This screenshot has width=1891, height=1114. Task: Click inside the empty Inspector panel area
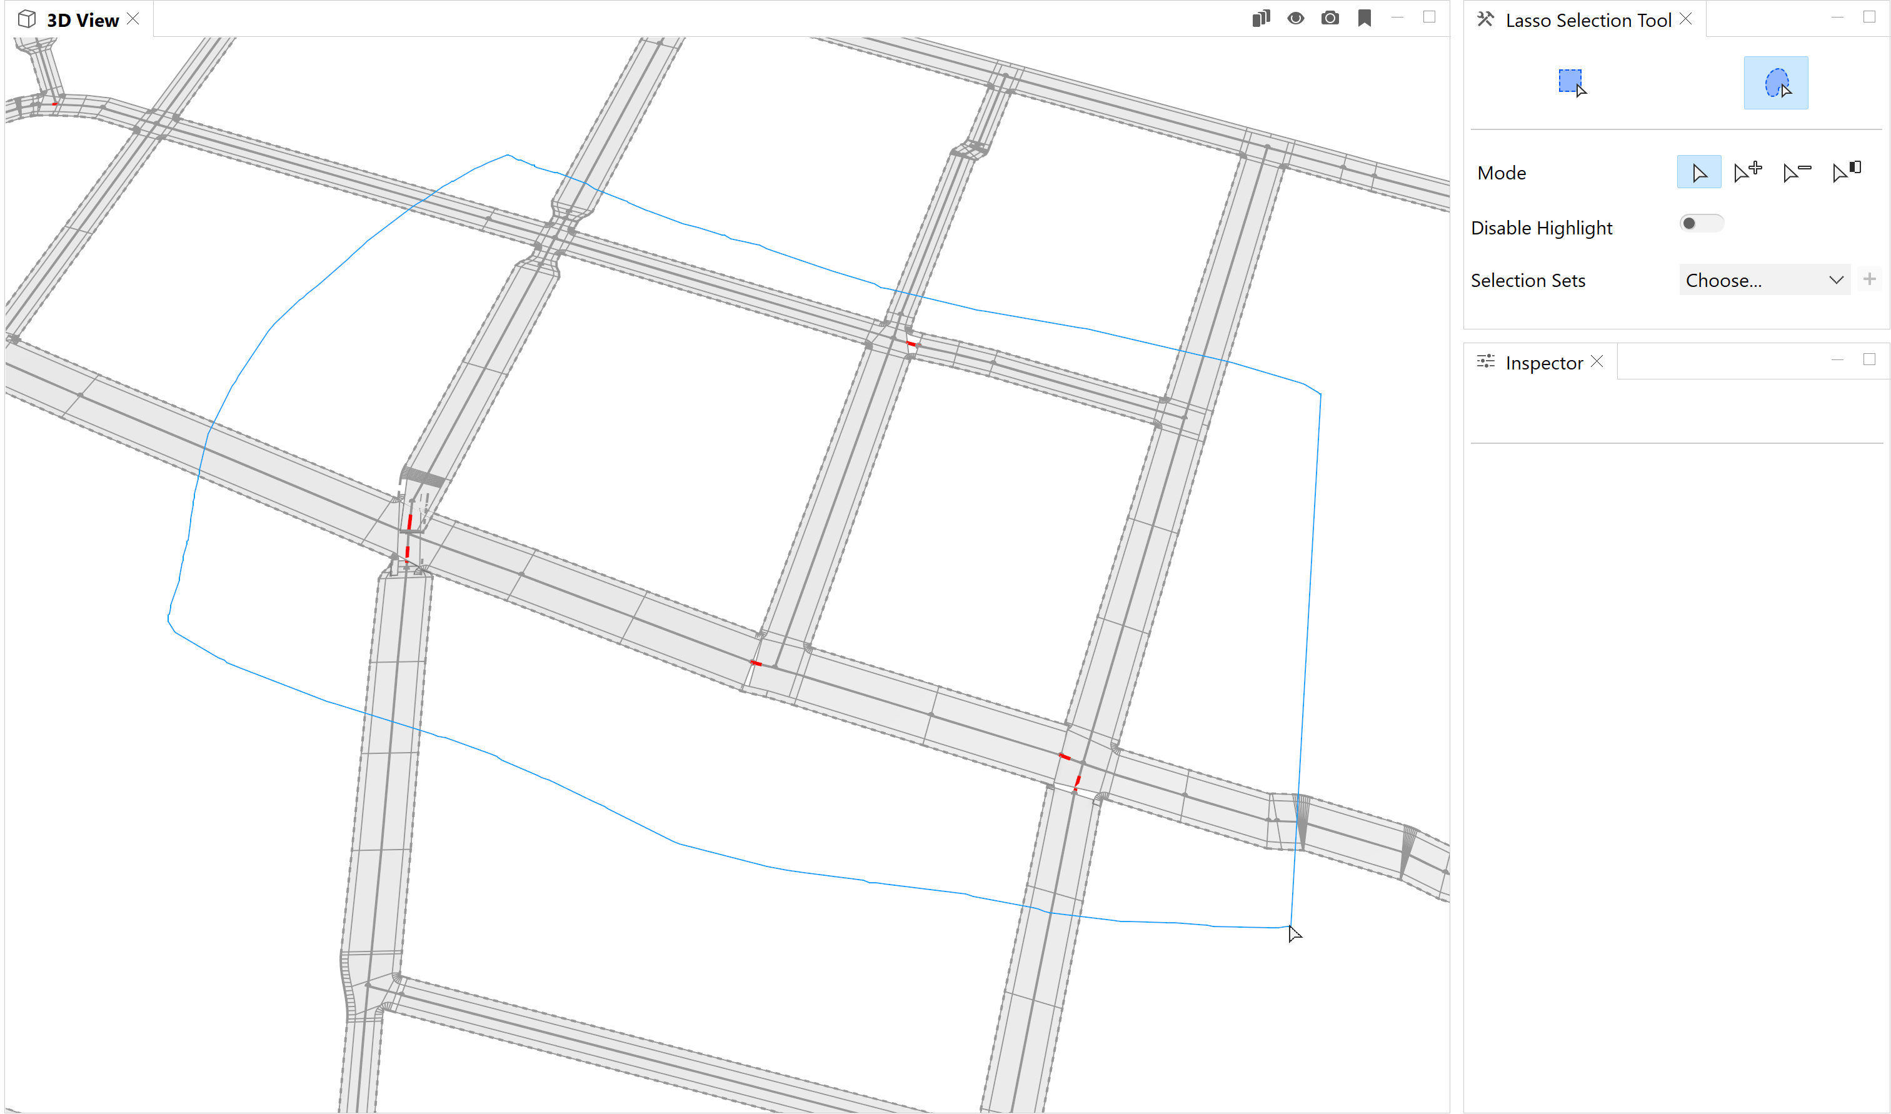pyautogui.click(x=1674, y=676)
